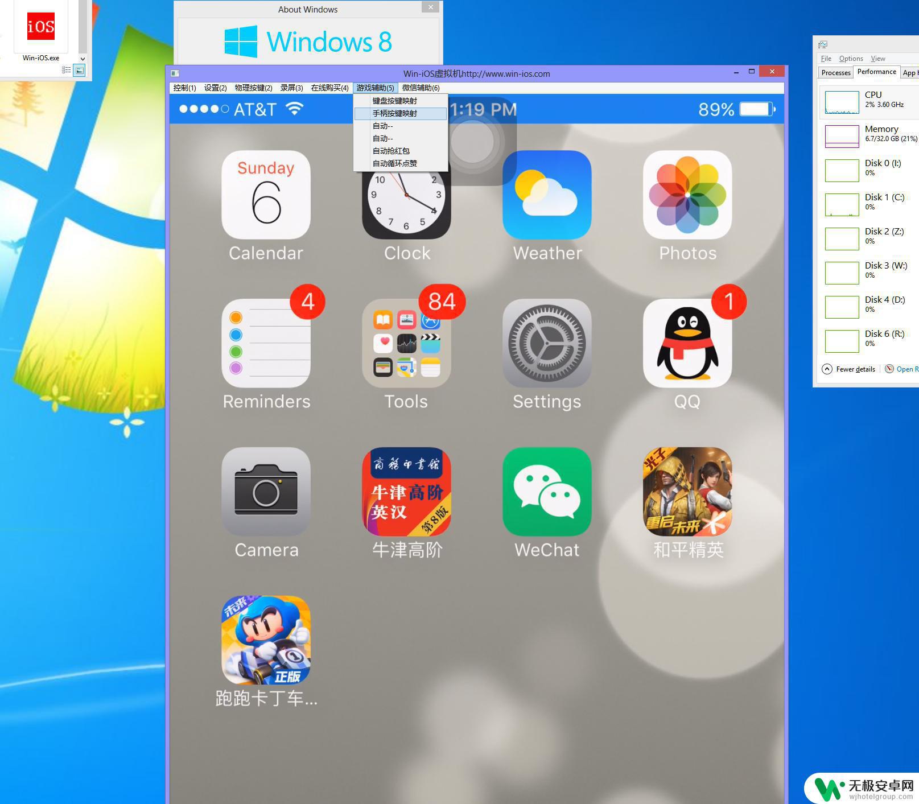Close the About Windows dialog
Viewport: 919px width, 804px height.
(x=431, y=7)
